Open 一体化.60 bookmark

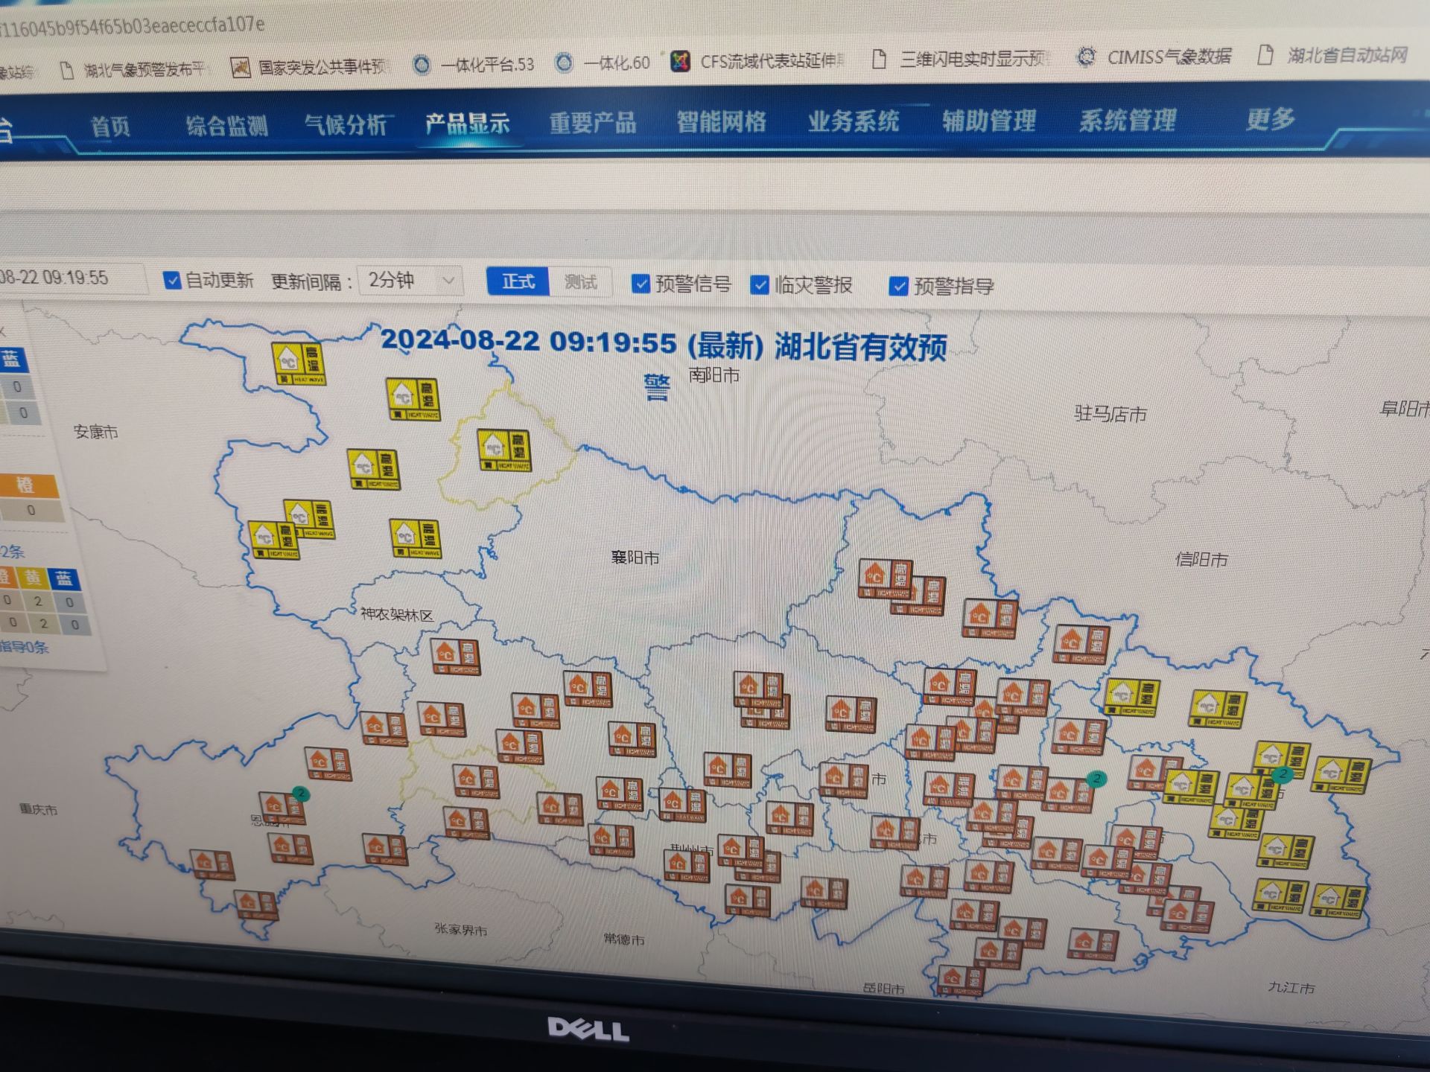coord(604,63)
